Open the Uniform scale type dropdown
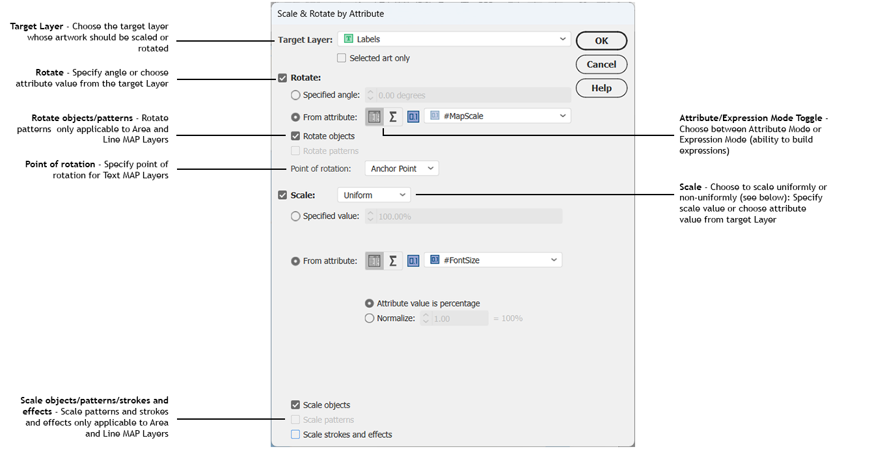 [x=374, y=195]
